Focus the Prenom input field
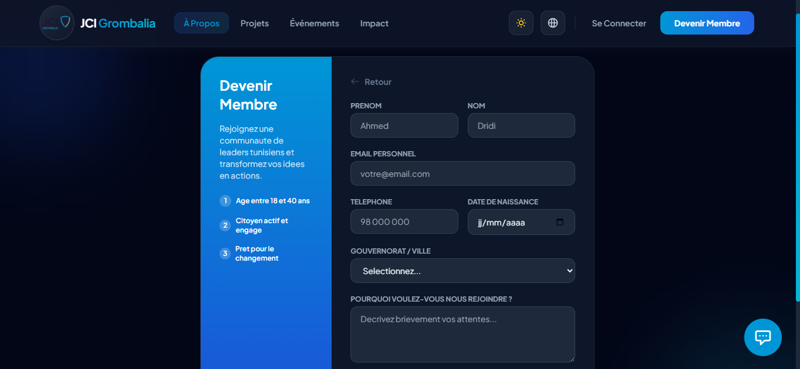800x369 pixels. click(x=404, y=125)
